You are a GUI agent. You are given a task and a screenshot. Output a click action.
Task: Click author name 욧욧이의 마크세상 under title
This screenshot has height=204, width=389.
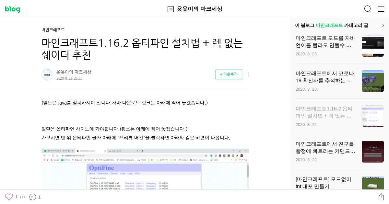[74, 72]
